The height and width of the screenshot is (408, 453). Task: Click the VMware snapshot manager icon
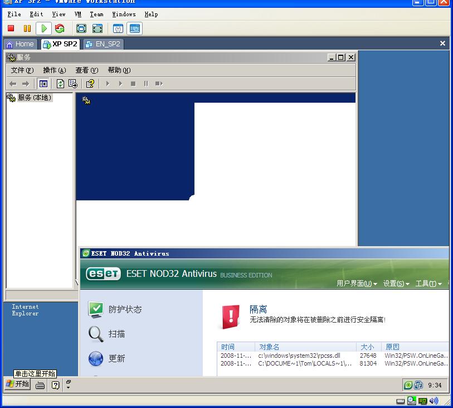(x=118, y=28)
